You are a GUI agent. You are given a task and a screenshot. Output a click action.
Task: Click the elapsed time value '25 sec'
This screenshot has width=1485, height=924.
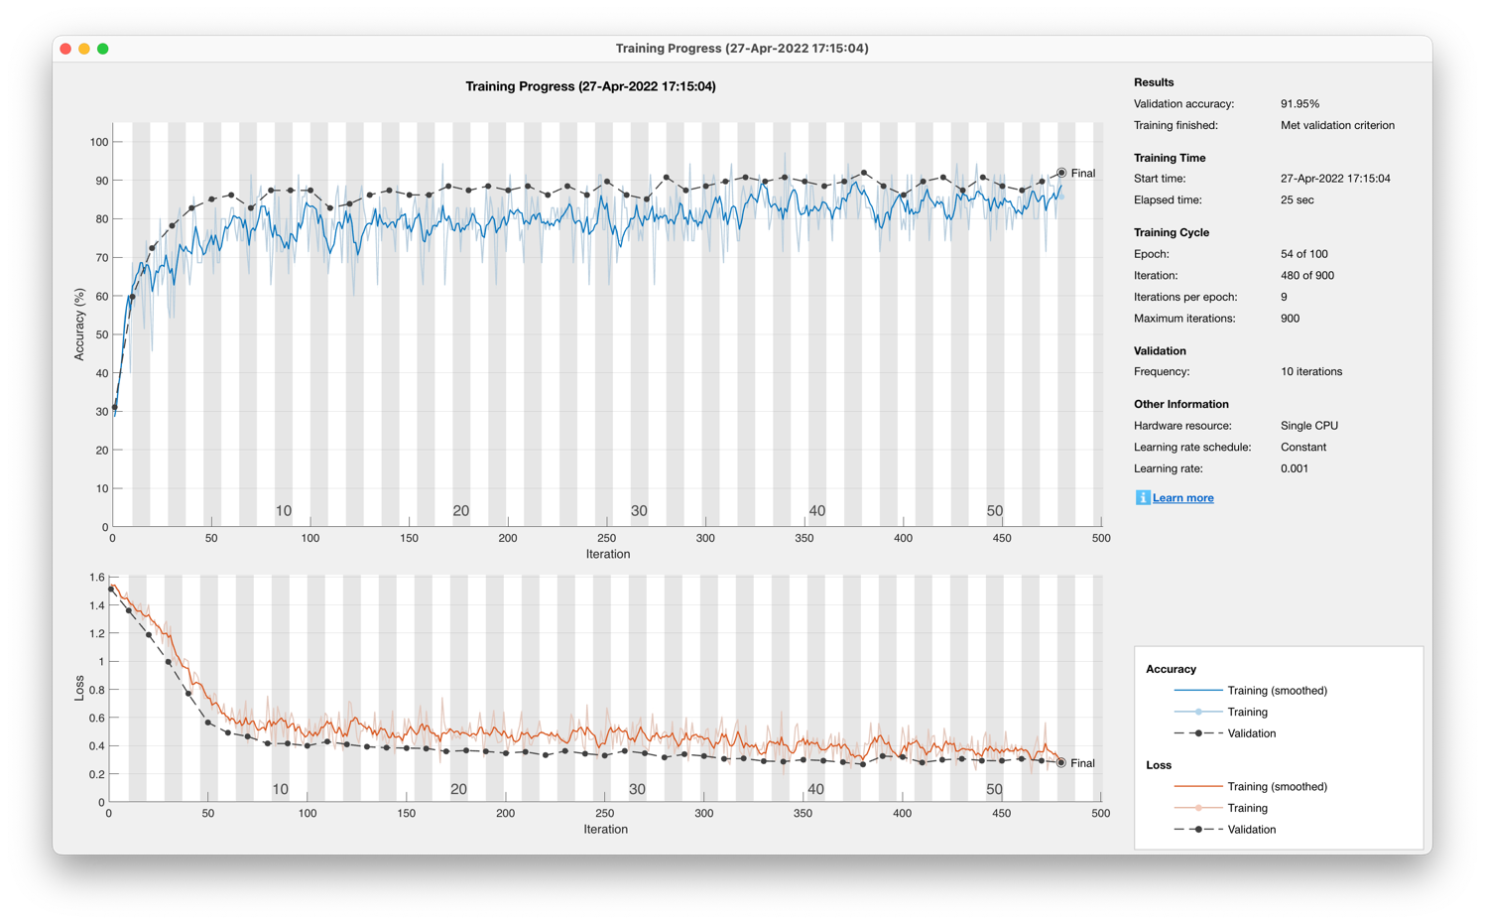[x=1297, y=200]
